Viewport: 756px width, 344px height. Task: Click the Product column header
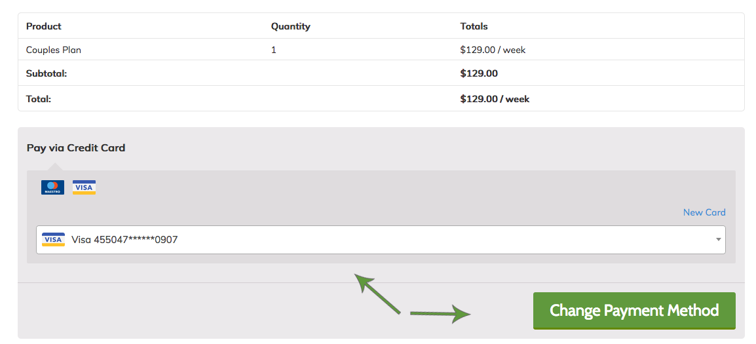[x=44, y=26]
